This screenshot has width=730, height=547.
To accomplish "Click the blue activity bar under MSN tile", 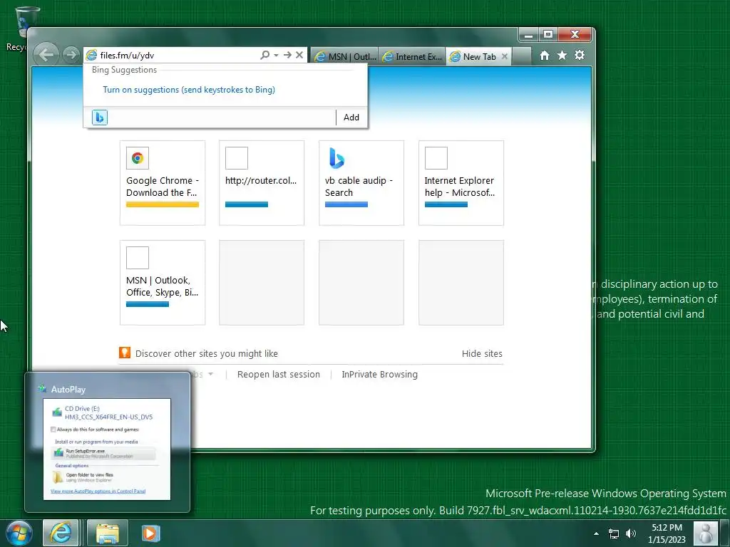I will [x=148, y=304].
